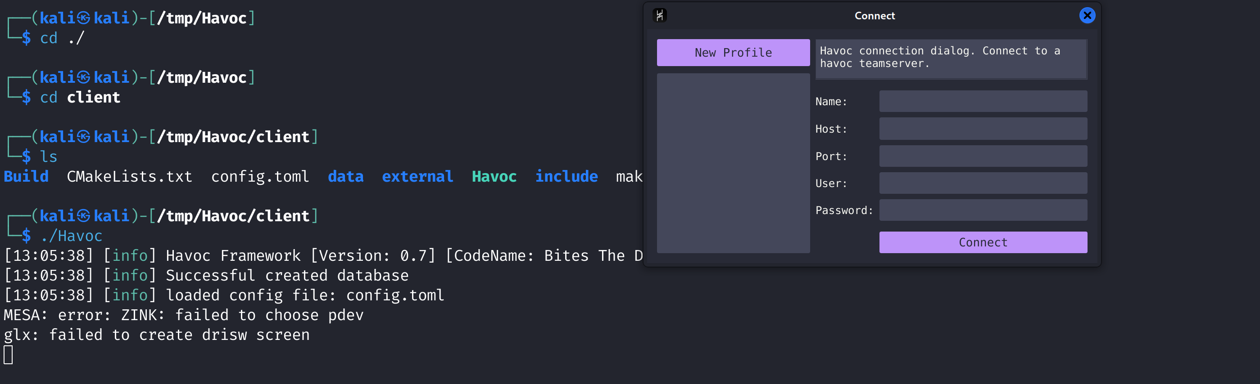The image size is (1260, 384).
Task: Click the Havoc logo in the dialog titlebar
Action: pos(660,15)
